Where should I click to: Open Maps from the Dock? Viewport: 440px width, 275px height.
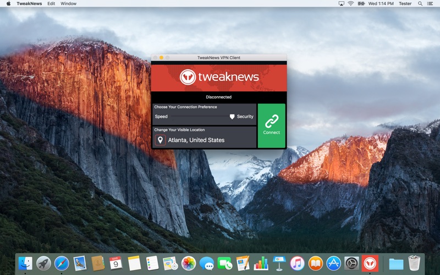[170, 263]
